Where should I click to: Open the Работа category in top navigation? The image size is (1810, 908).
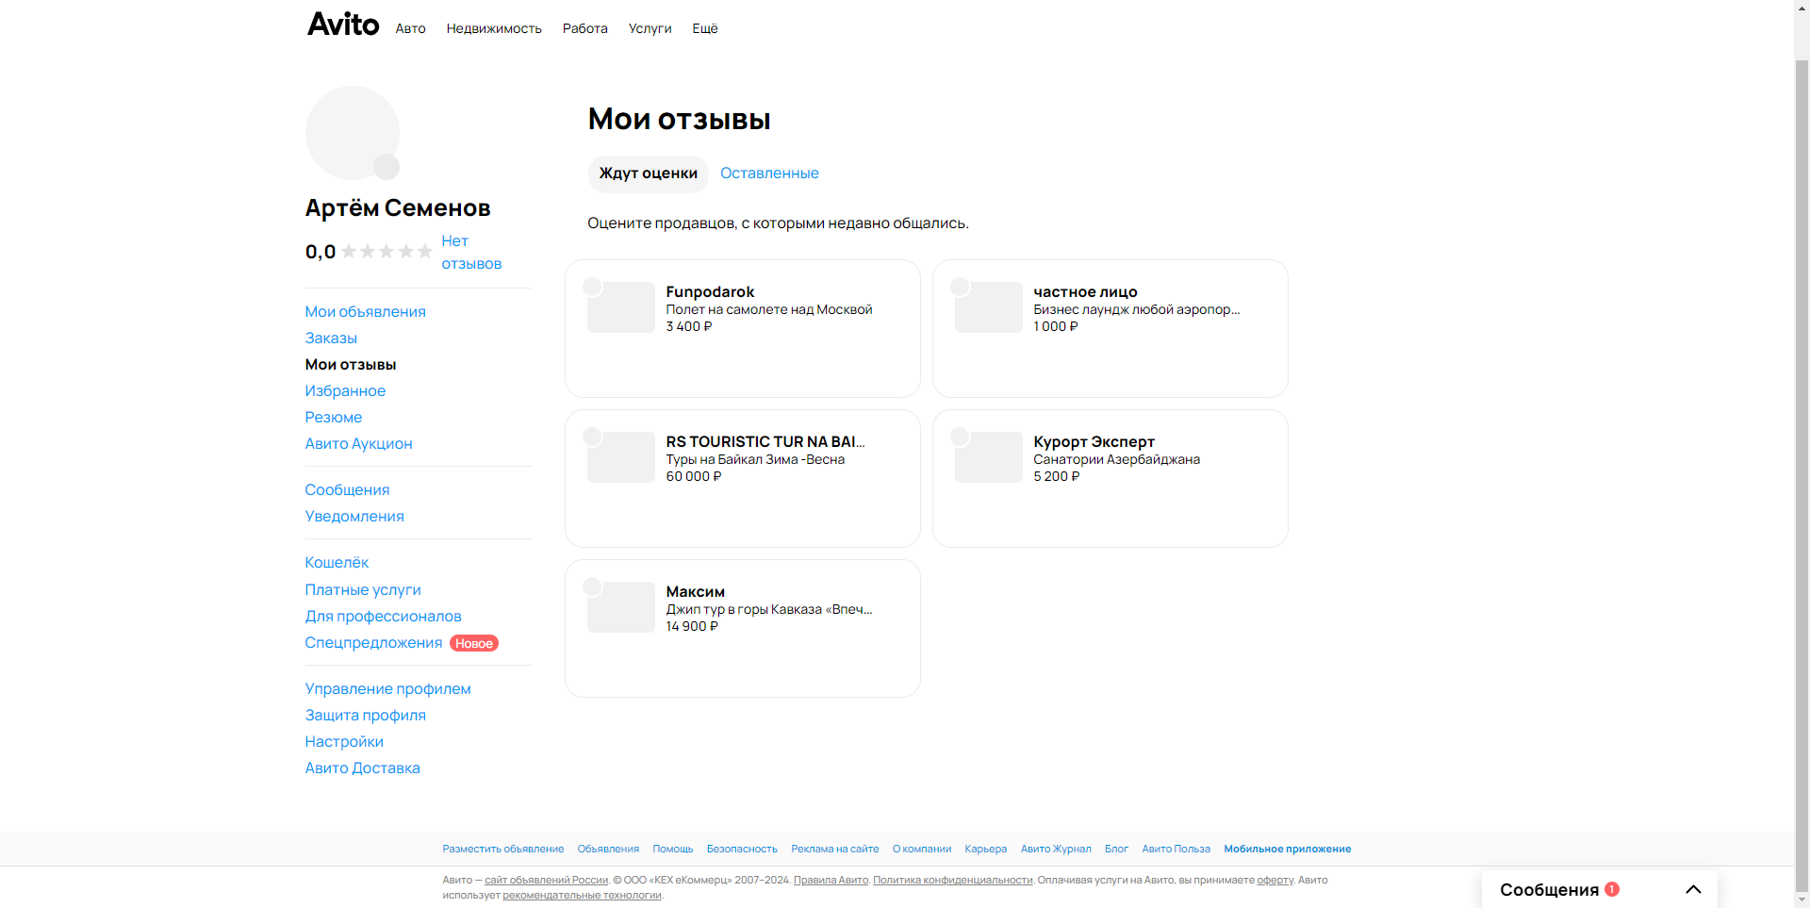(x=585, y=28)
